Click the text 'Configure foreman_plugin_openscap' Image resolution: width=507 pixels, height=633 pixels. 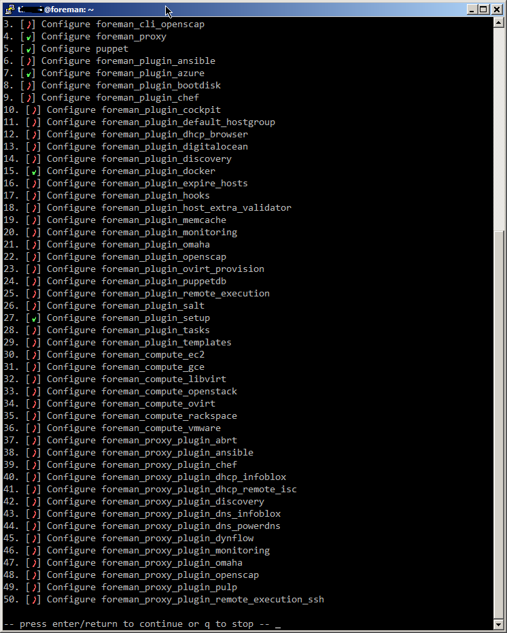point(137,257)
